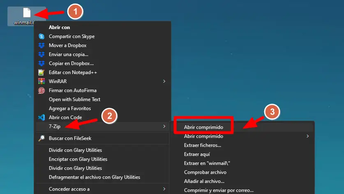The height and width of the screenshot is (194, 344).
Task: Click the Visual Studio Code icon
Action: [42, 117]
